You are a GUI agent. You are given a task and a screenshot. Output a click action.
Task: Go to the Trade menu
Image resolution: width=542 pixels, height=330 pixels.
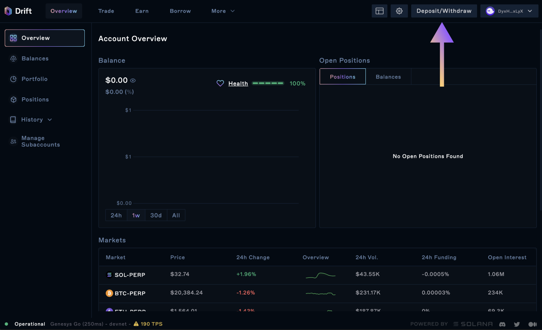[x=106, y=11]
